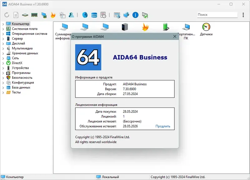Click the user account toolbar icon
The width and height of the screenshot is (250, 180).
click(71, 15)
